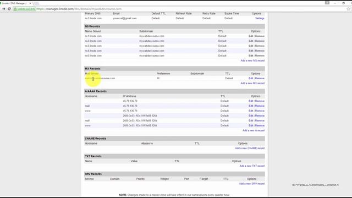Remove the www 45.79.136.70 A record
The image size is (352, 198).
tap(260, 111)
